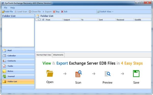Sort by the Received column
The width and height of the screenshot is (153, 95).
tap(125, 20)
